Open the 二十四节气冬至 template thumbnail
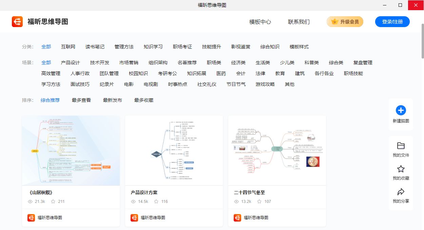Image resolution: width=424 pixels, height=230 pixels. [277, 151]
